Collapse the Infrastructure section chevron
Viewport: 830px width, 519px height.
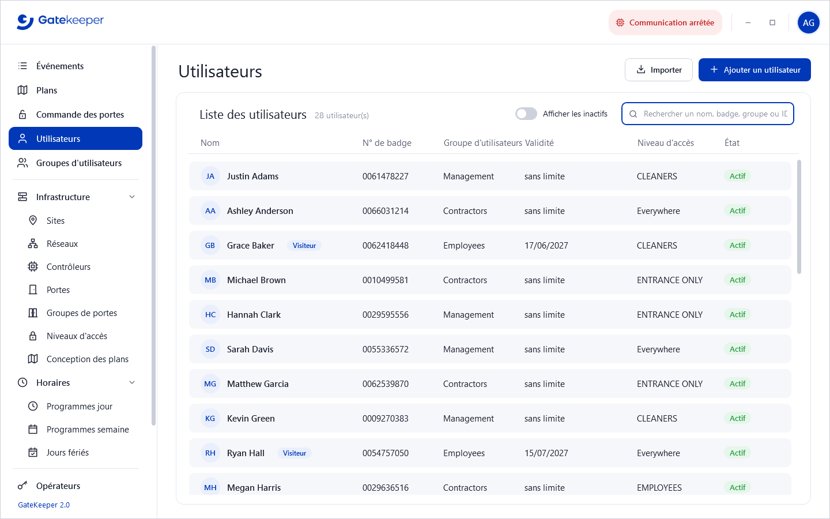point(132,197)
